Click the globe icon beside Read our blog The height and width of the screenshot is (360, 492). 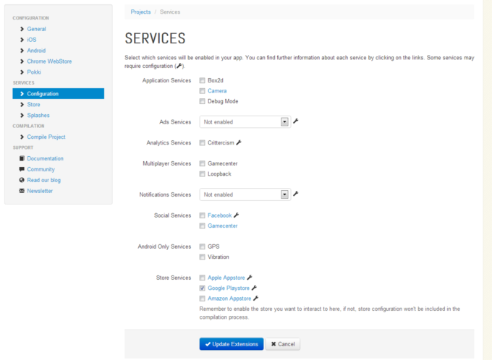pos(22,180)
